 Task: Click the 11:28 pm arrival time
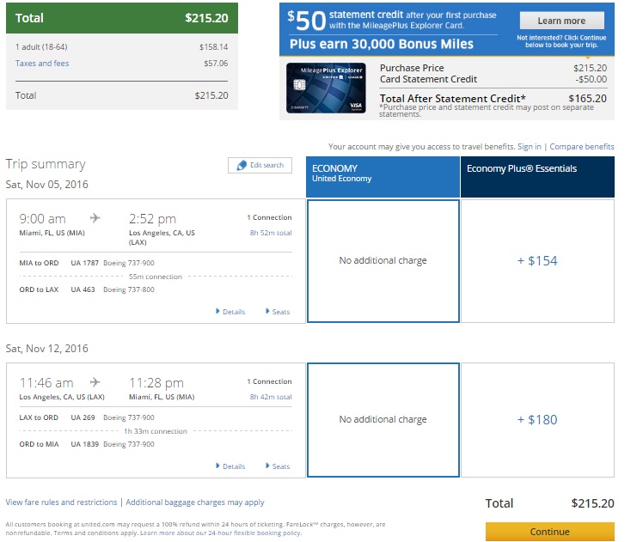[x=156, y=382]
